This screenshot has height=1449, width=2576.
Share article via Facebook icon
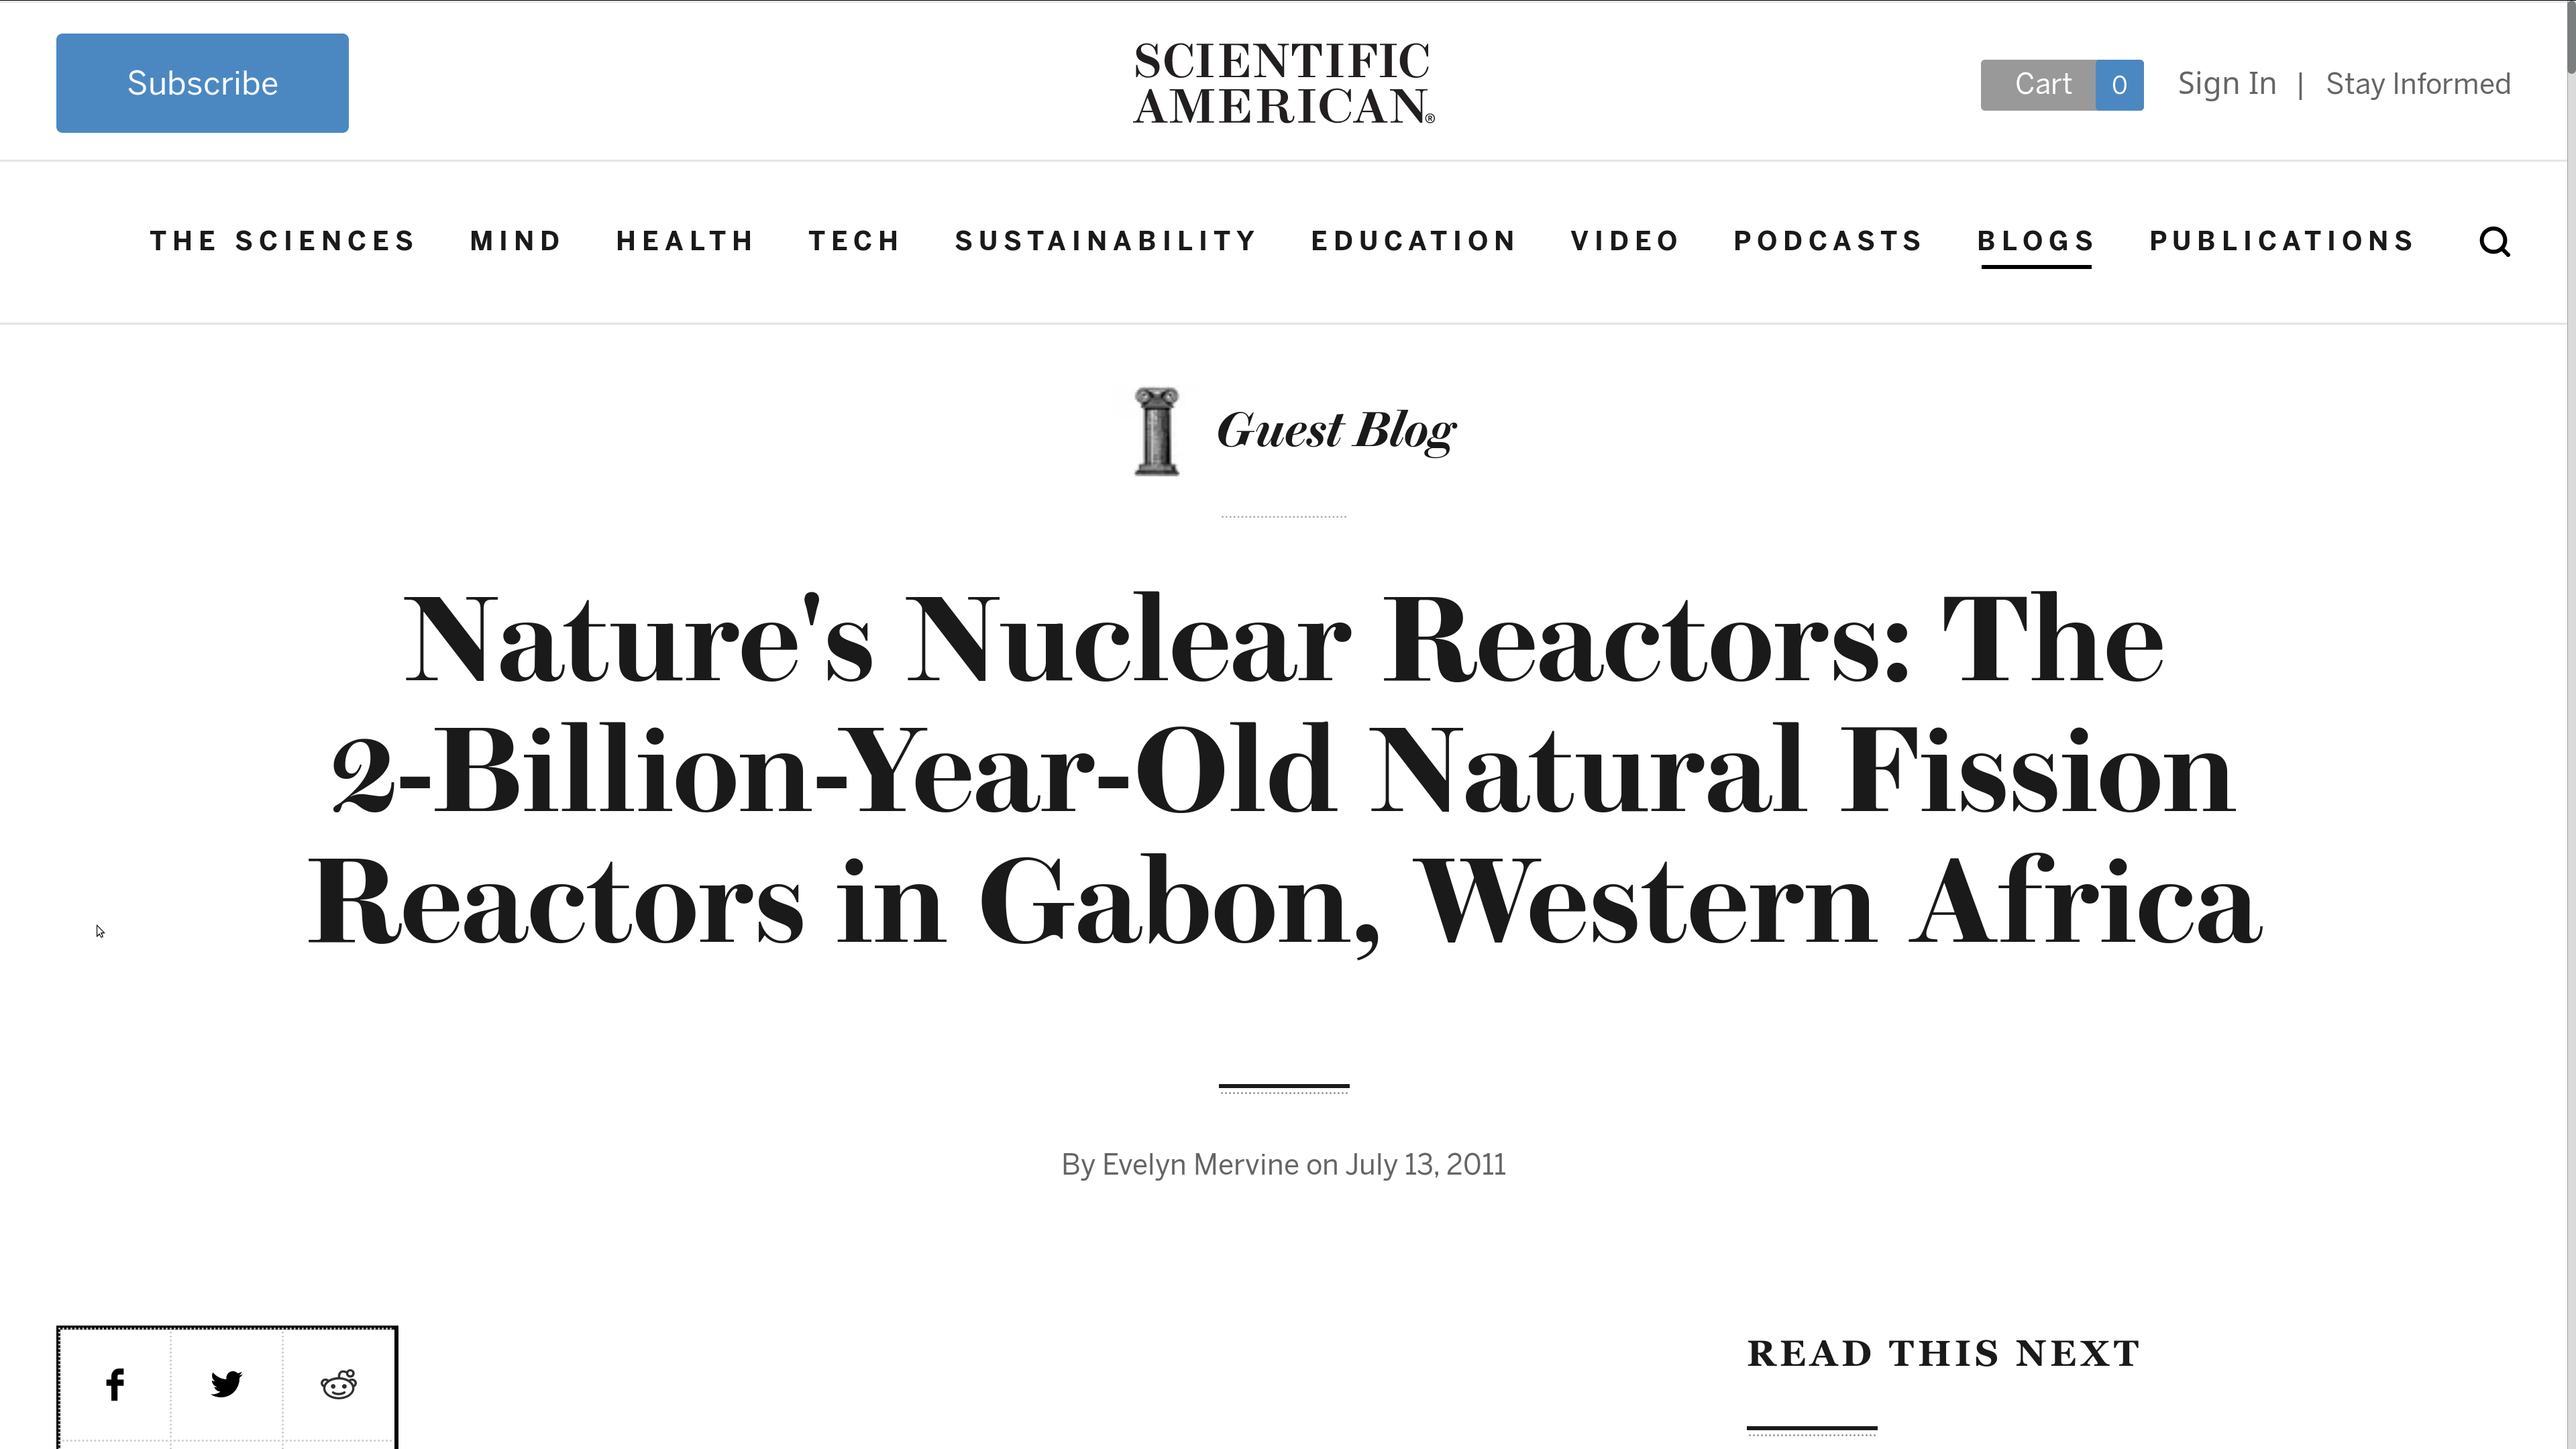(x=115, y=1384)
